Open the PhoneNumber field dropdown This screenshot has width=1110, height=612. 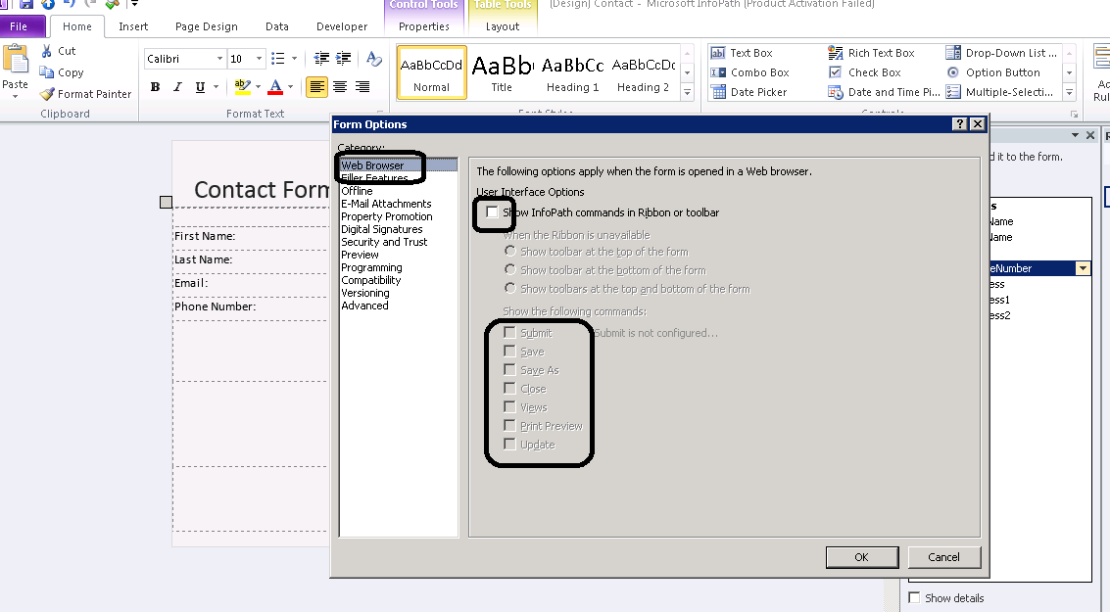pos(1083,267)
